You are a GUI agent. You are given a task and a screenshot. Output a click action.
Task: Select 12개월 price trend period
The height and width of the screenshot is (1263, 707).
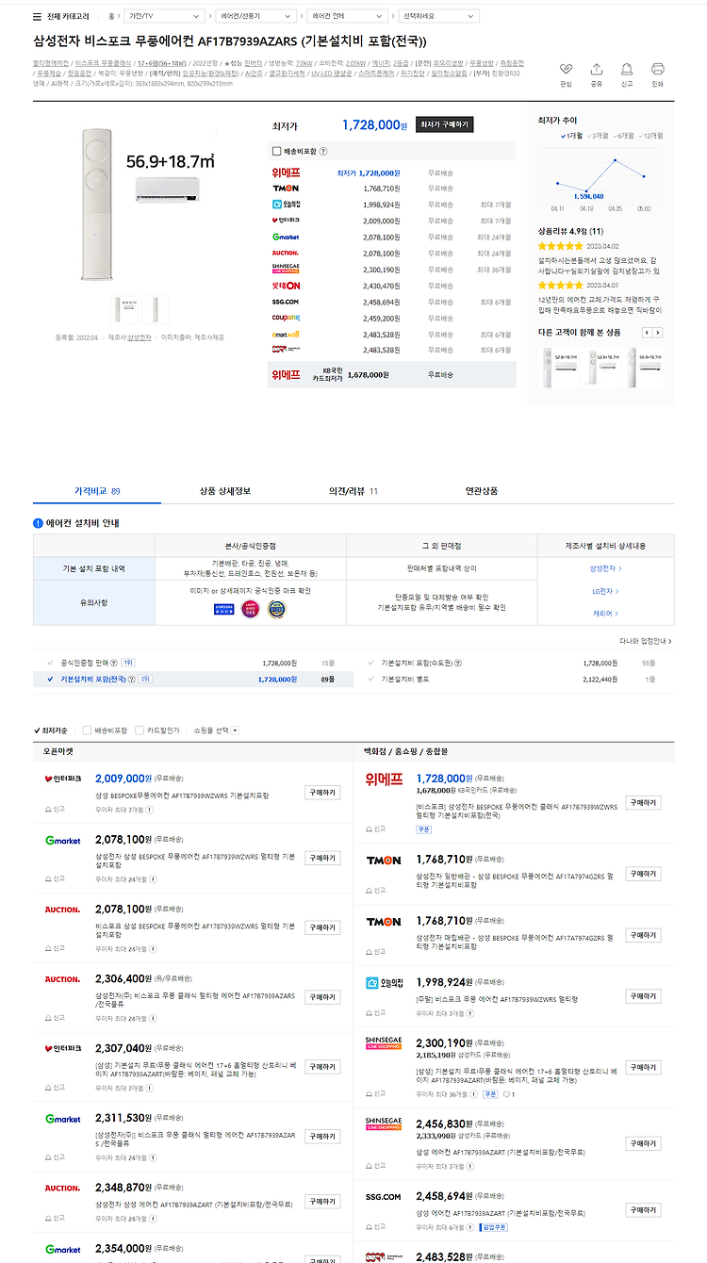pyautogui.click(x=650, y=136)
